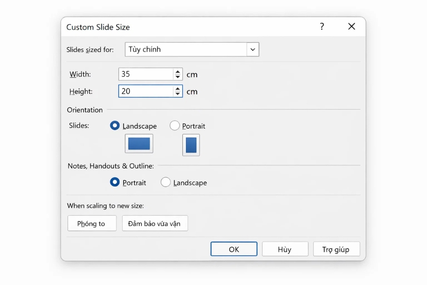Confirm with the OK button
Screen dimensions: 427x285
click(234, 249)
